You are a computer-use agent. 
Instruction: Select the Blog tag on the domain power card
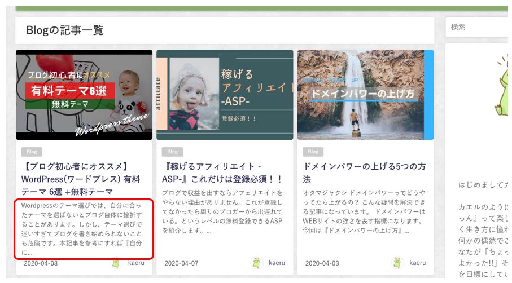click(x=313, y=152)
